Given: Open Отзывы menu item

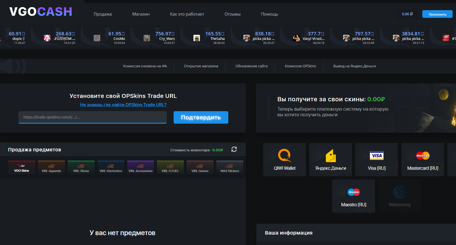Looking at the screenshot, I should point(233,14).
